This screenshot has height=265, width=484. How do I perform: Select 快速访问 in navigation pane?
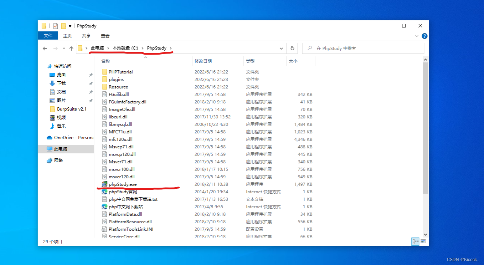click(x=62, y=66)
